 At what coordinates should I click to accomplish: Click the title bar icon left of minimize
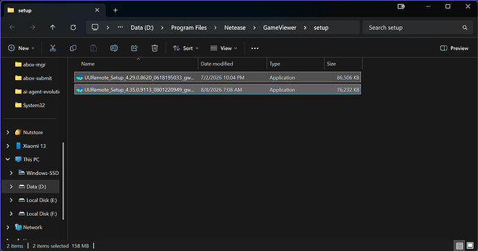[401, 6]
